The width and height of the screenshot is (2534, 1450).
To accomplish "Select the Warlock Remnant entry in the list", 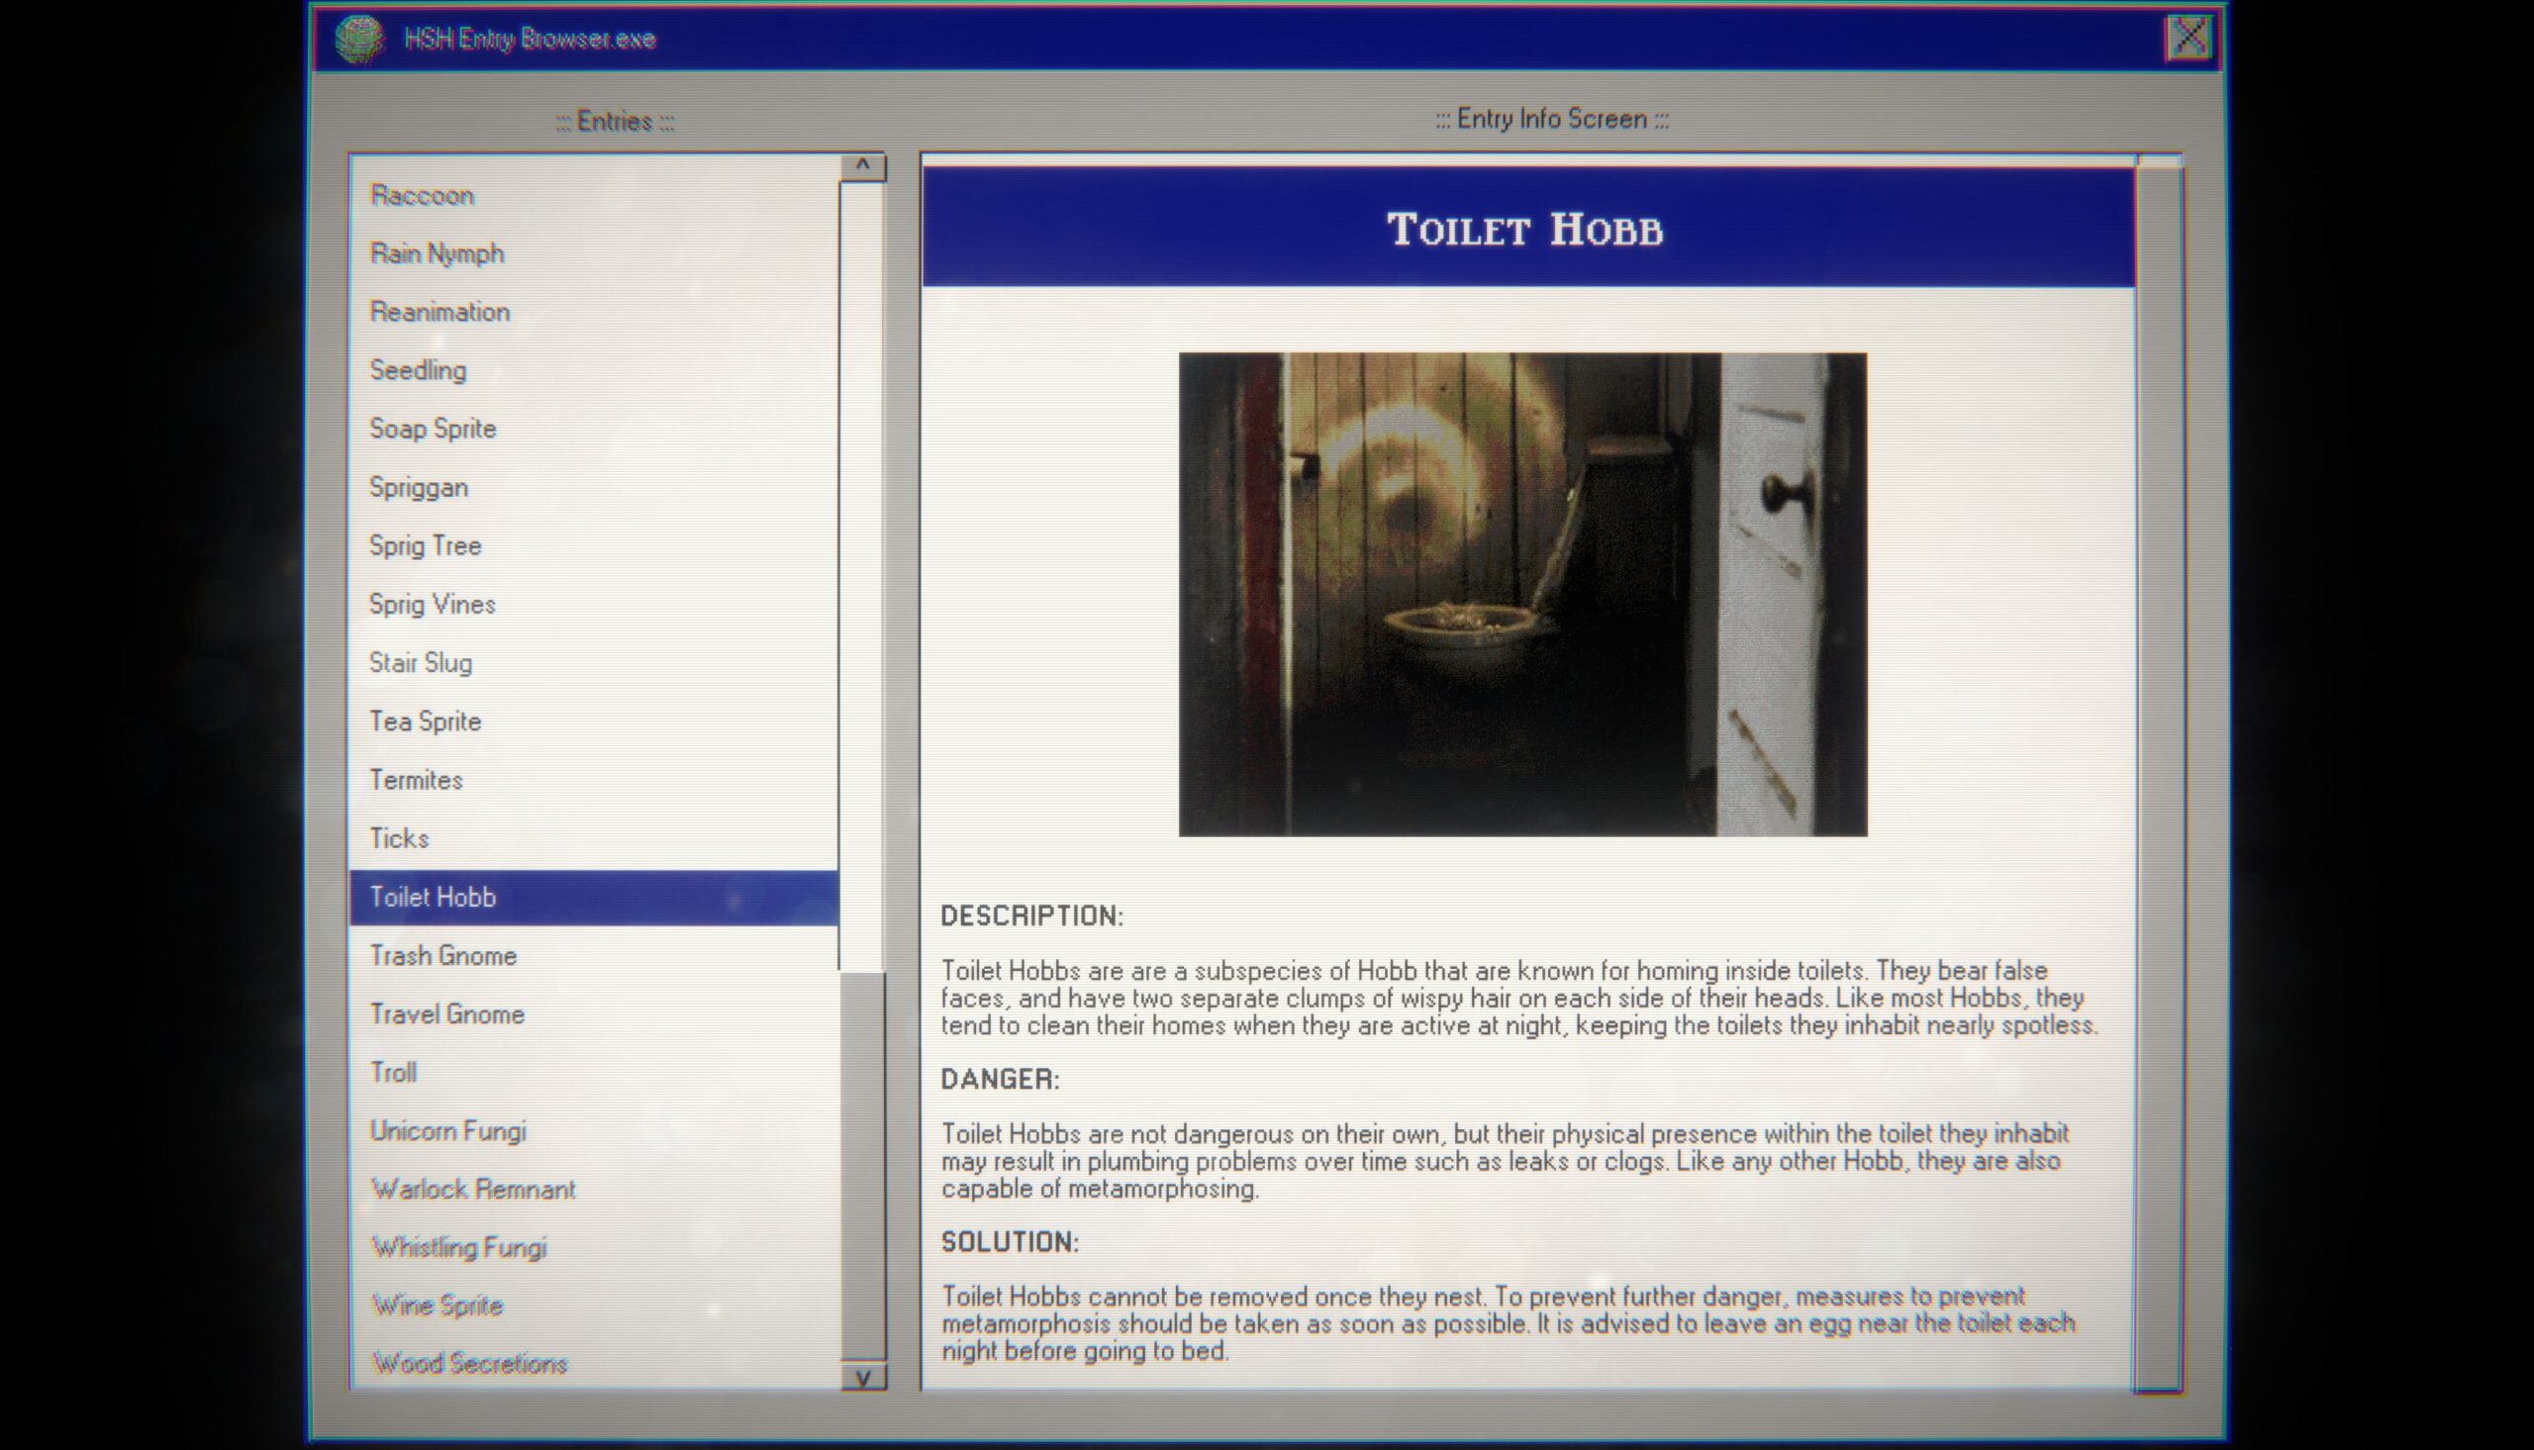I will [x=473, y=1189].
